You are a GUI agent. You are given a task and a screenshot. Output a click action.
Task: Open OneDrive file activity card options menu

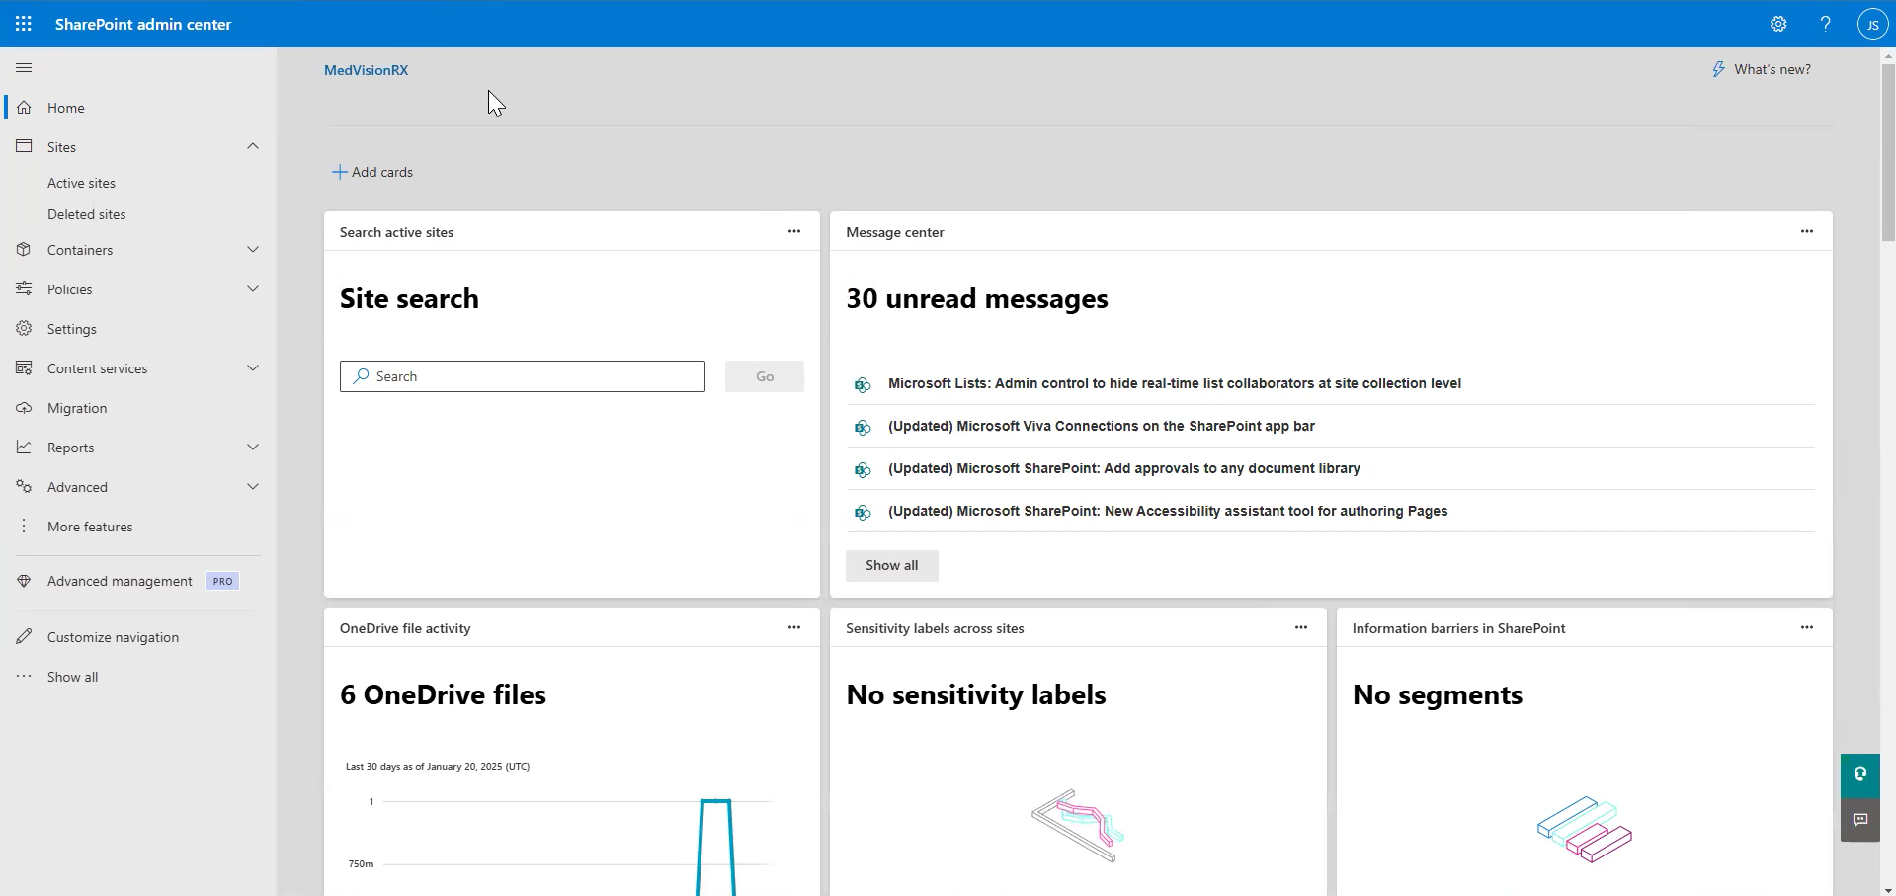point(794,627)
